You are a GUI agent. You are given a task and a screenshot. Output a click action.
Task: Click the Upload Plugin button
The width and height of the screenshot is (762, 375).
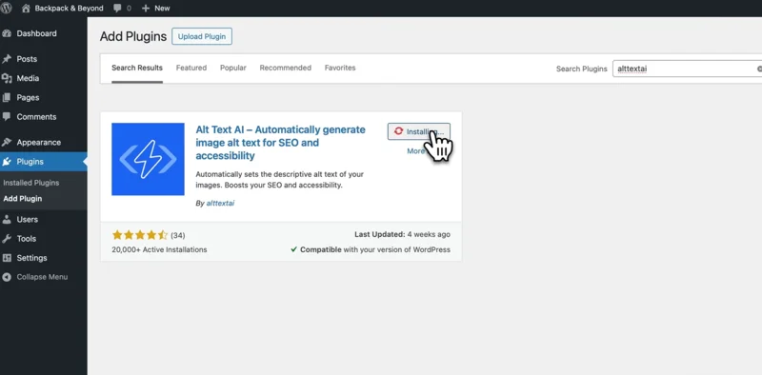(x=202, y=36)
